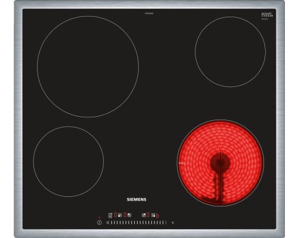298x238 pixels.
Task: Select the front-right zone selector icon
Action: click(x=153, y=215)
